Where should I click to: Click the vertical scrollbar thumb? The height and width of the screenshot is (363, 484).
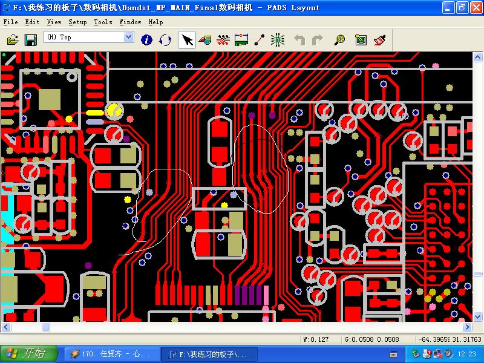point(477,275)
